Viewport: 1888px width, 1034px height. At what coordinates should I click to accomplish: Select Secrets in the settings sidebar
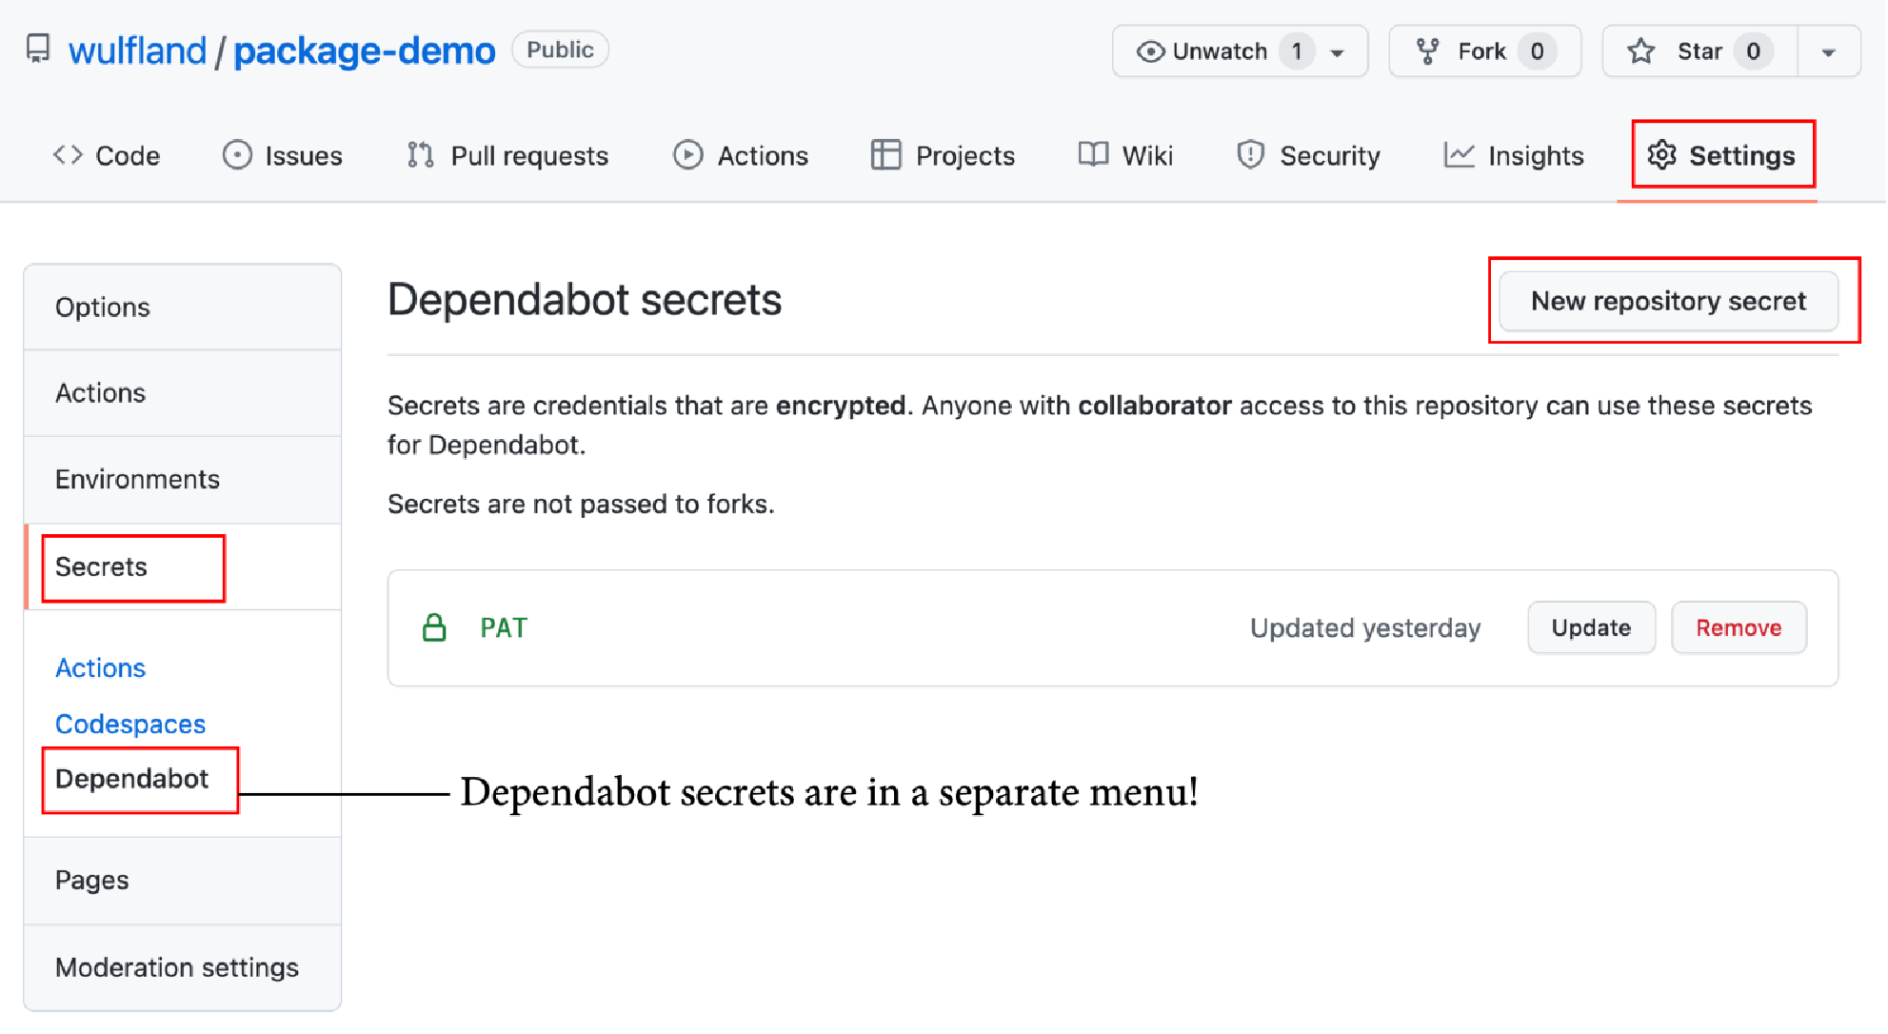tap(183, 567)
